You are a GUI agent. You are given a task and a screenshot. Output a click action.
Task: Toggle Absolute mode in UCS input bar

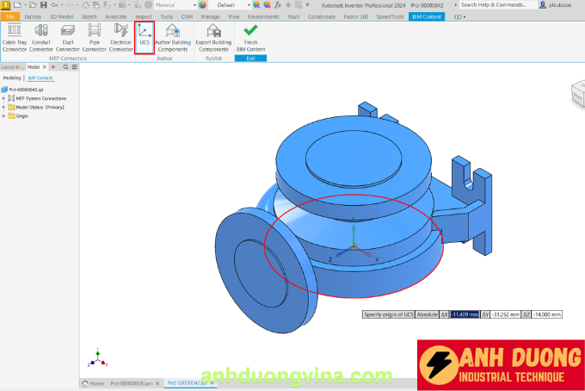point(427,314)
